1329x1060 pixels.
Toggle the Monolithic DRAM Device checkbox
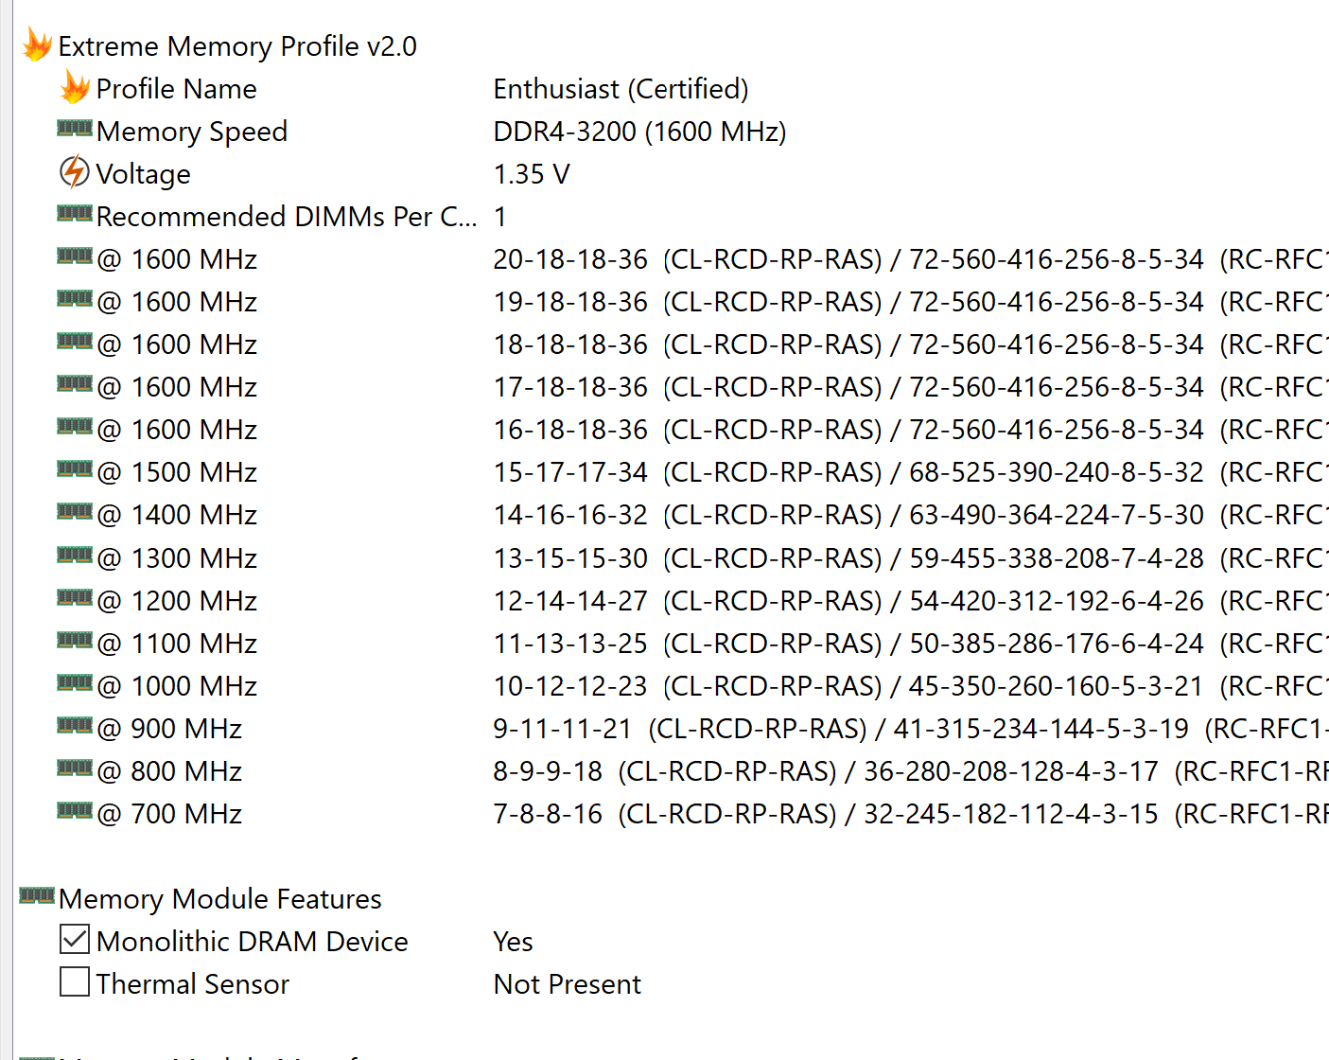(75, 939)
